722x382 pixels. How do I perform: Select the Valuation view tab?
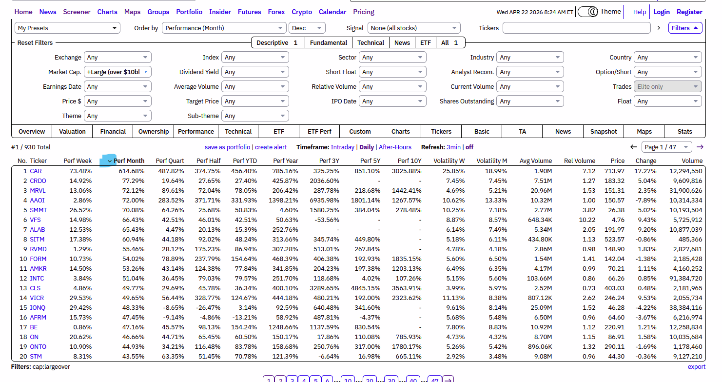72,131
